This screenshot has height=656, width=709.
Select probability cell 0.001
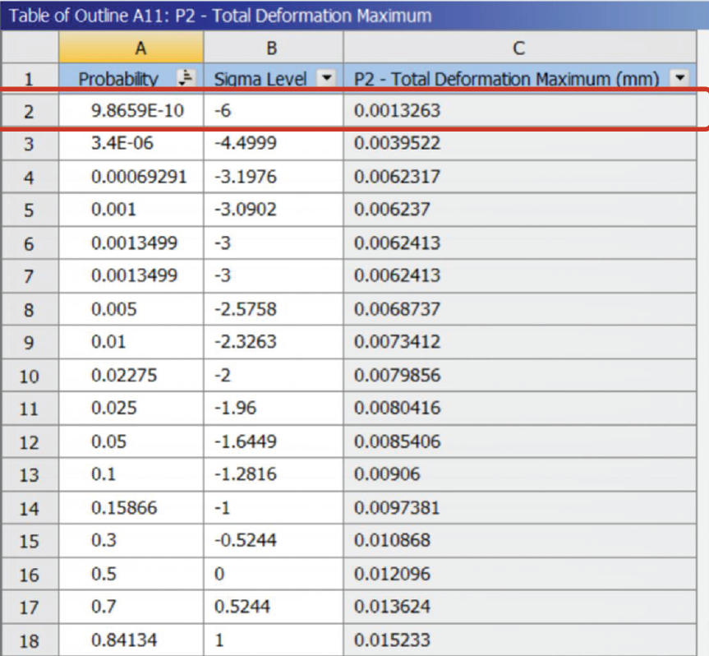point(131,210)
